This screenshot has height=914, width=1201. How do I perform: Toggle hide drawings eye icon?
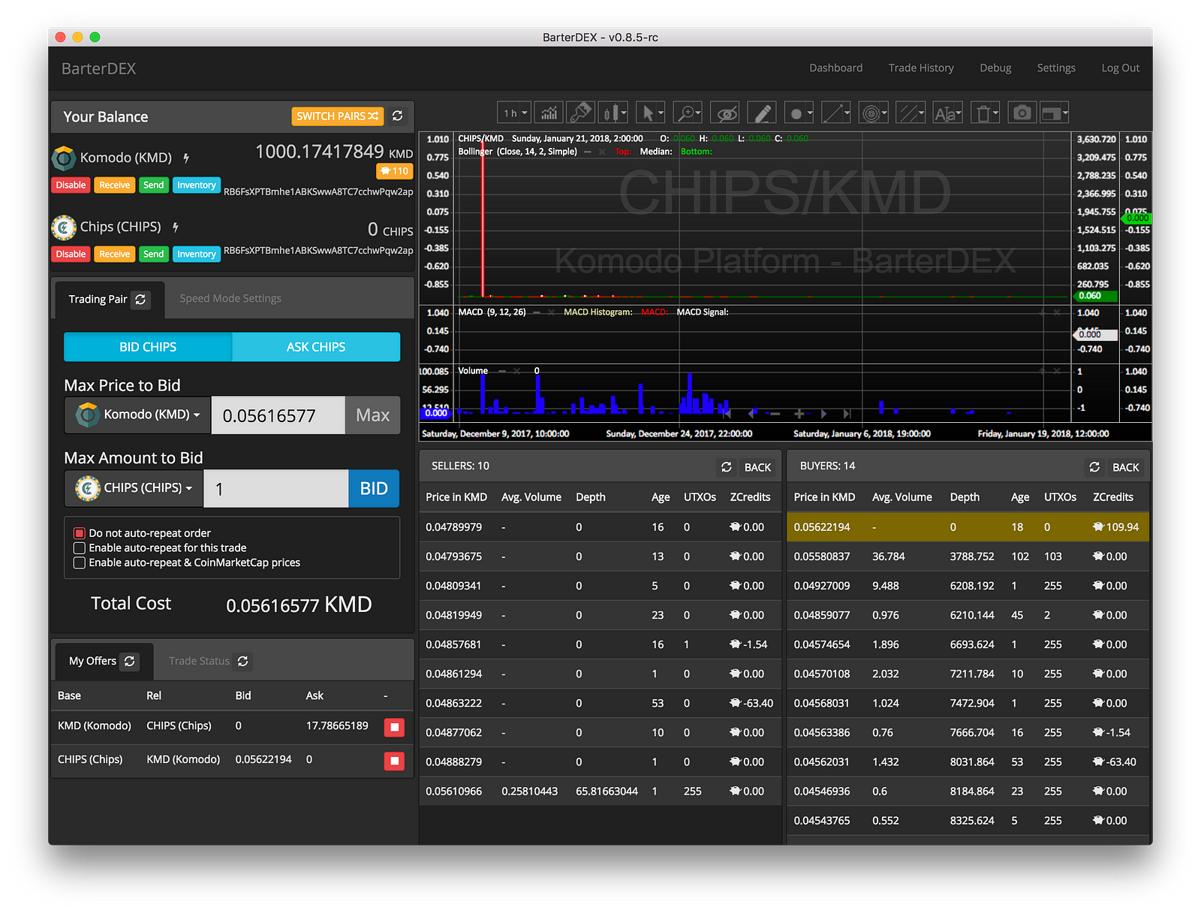pyautogui.click(x=725, y=113)
